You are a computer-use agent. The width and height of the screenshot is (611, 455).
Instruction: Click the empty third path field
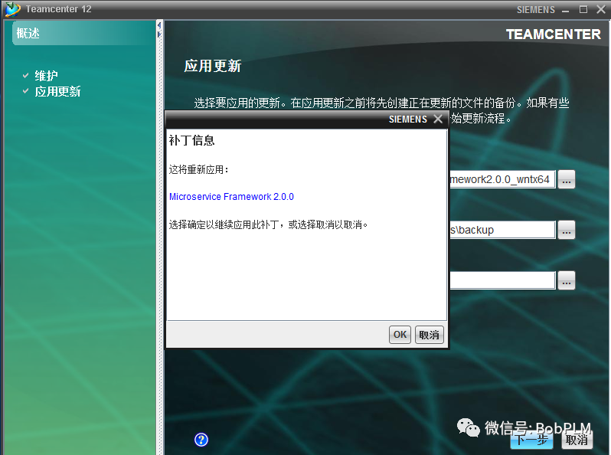click(x=502, y=280)
